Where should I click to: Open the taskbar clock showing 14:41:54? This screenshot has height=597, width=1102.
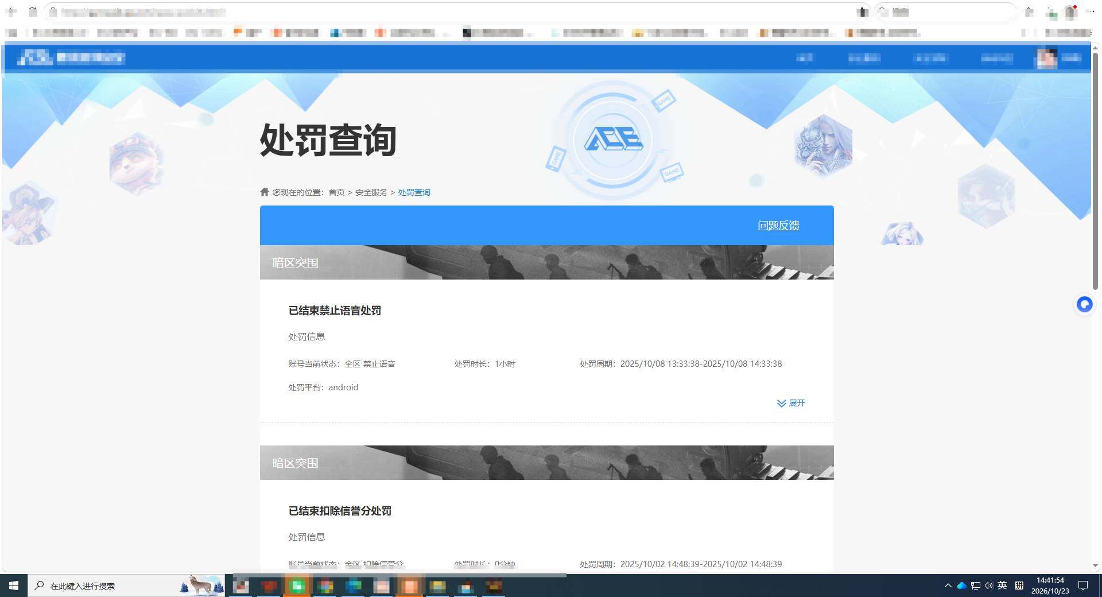[1050, 586]
